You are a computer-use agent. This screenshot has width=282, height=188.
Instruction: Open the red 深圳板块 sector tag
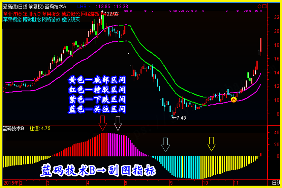pos(32,14)
